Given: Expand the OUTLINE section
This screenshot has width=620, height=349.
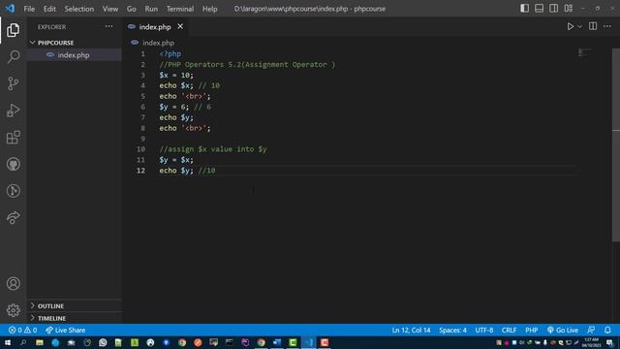Looking at the screenshot, I should pyautogui.click(x=75, y=306).
